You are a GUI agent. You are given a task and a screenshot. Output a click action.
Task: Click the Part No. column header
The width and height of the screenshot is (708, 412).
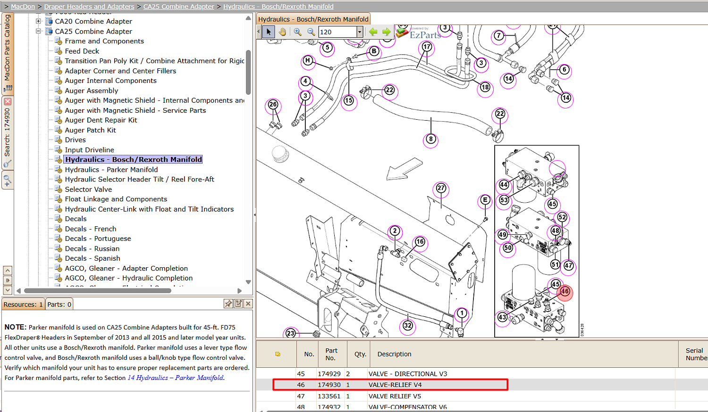(x=331, y=354)
